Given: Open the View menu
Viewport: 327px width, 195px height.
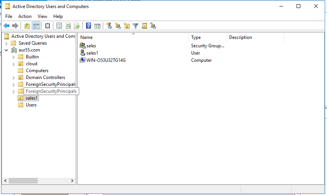Looking at the screenshot, I should click(42, 16).
